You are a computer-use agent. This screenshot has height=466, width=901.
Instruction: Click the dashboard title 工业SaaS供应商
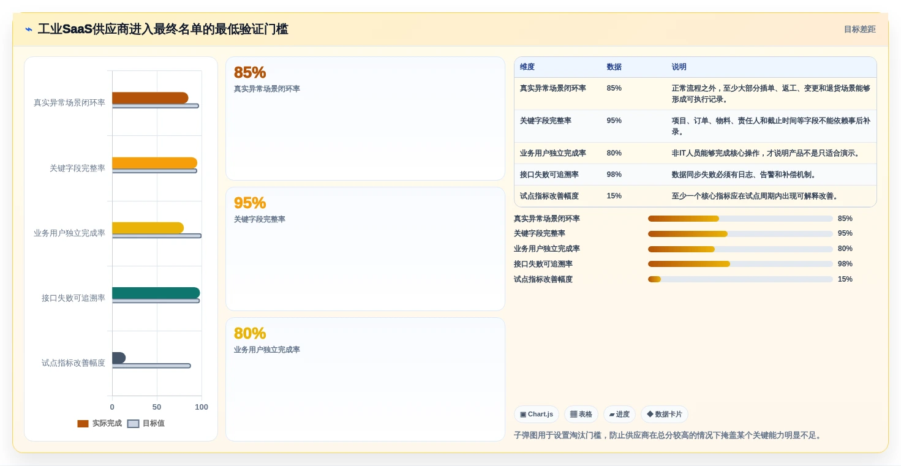coord(163,29)
